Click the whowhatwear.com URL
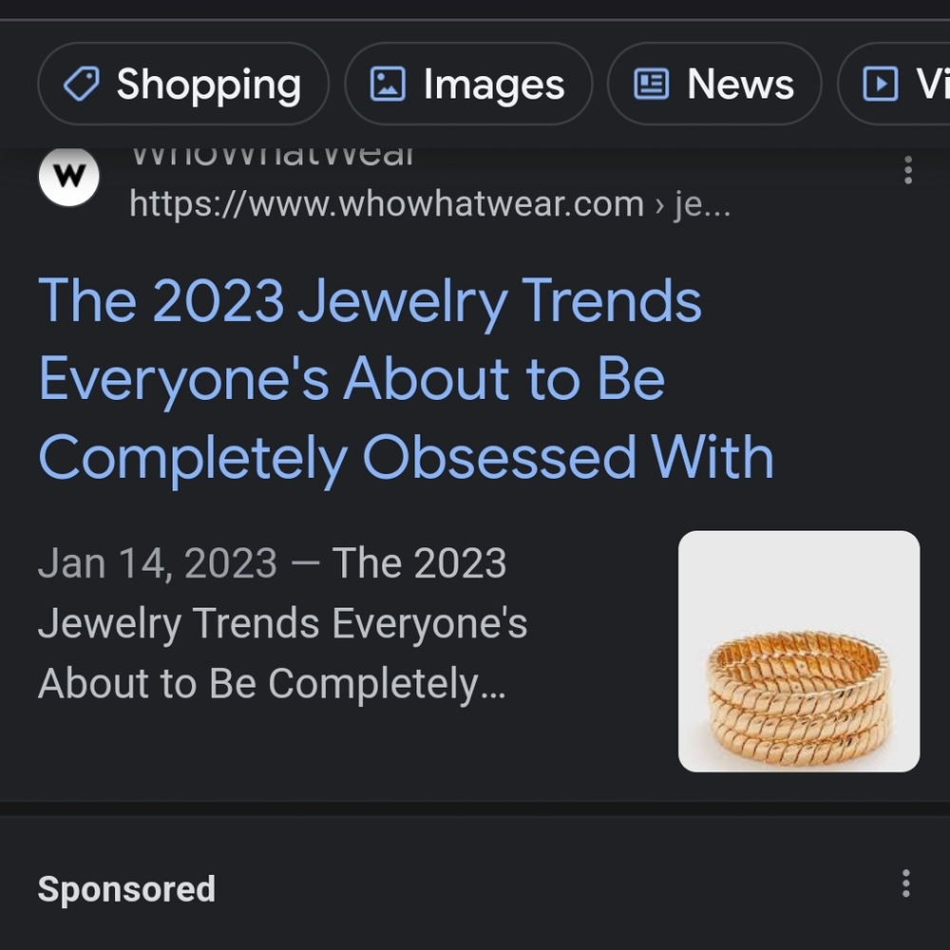This screenshot has height=950, width=950. [x=386, y=203]
